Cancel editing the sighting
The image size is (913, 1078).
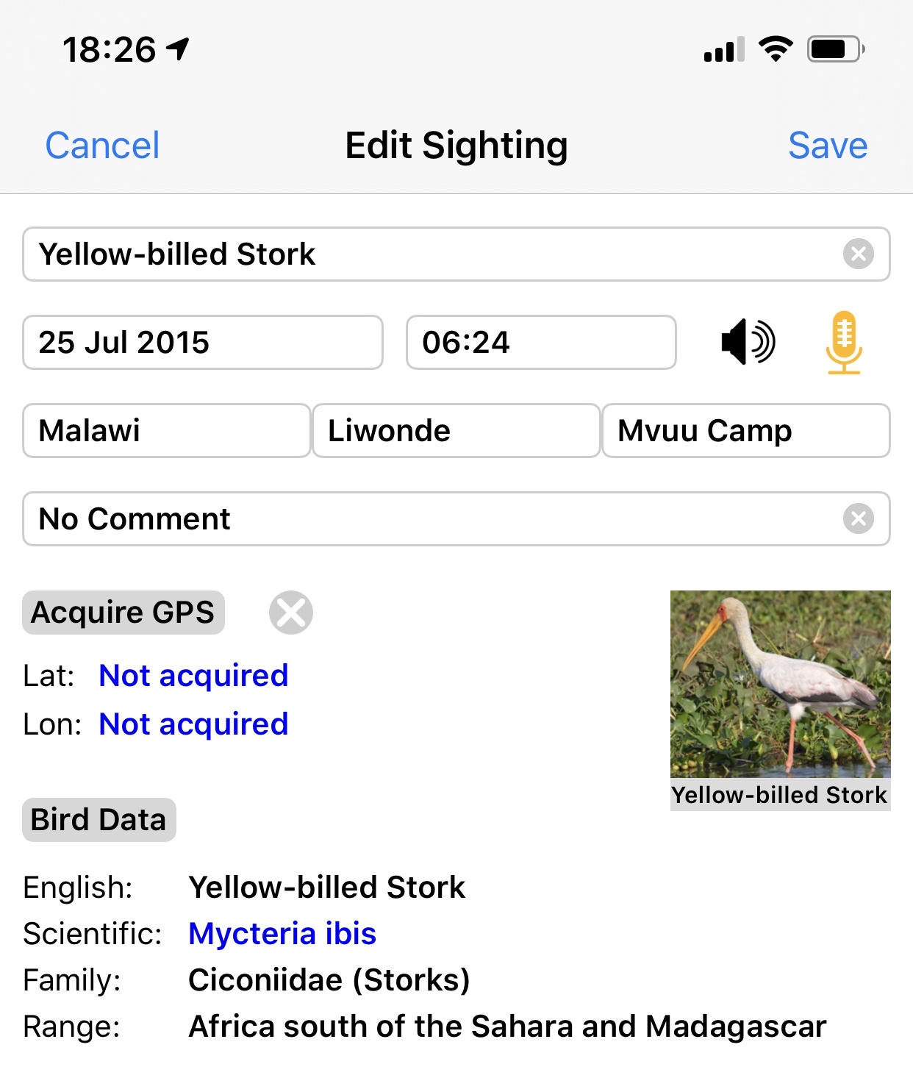(102, 146)
